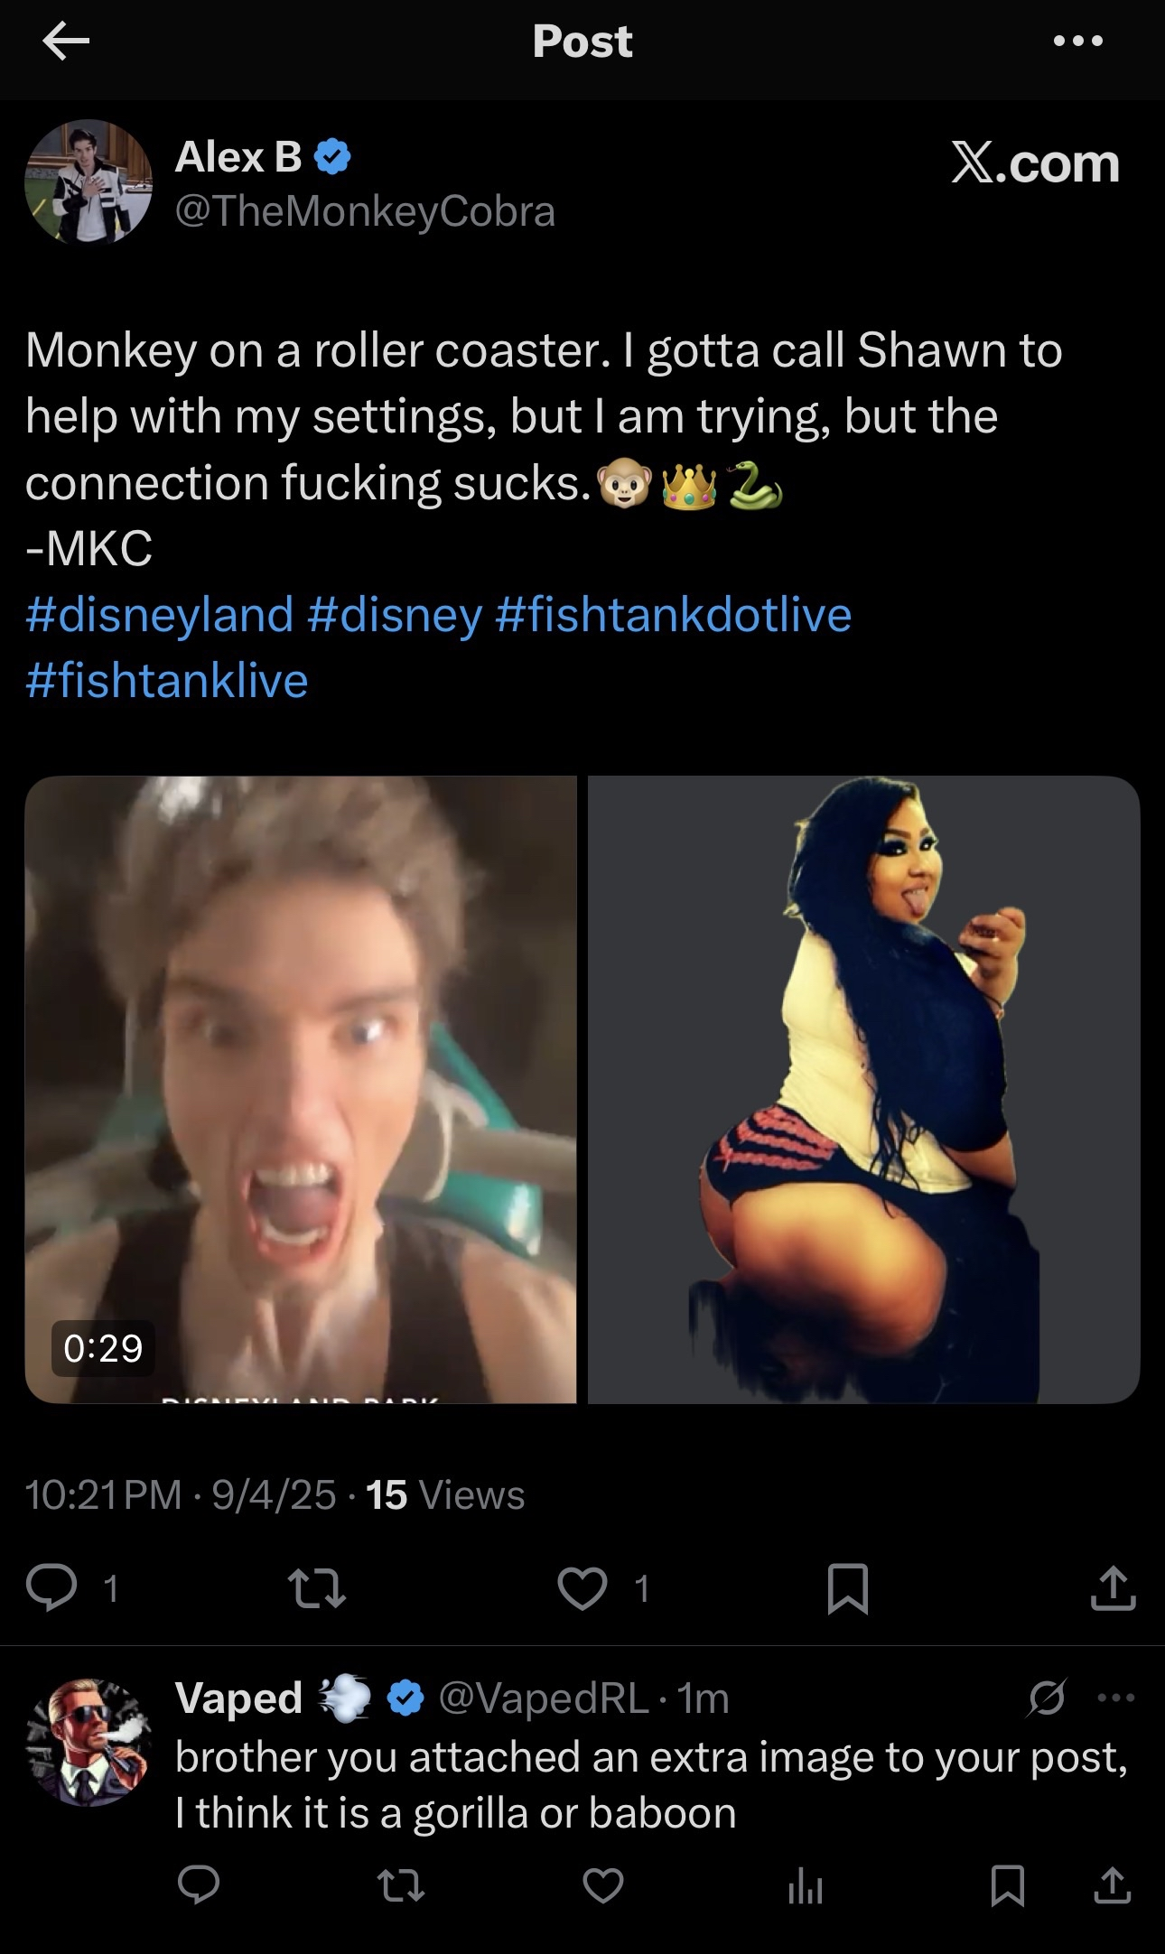Screen dimensions: 1165x1954
Task: View analytics for Vaped's reply
Action: point(806,1885)
